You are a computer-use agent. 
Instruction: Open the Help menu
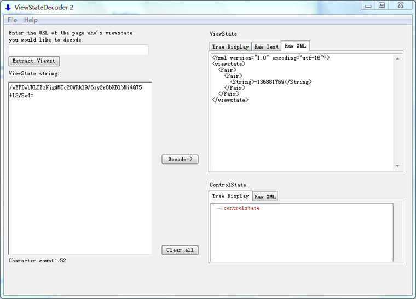click(31, 20)
